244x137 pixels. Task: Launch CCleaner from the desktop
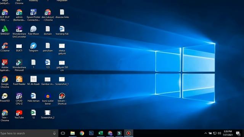point(5,47)
